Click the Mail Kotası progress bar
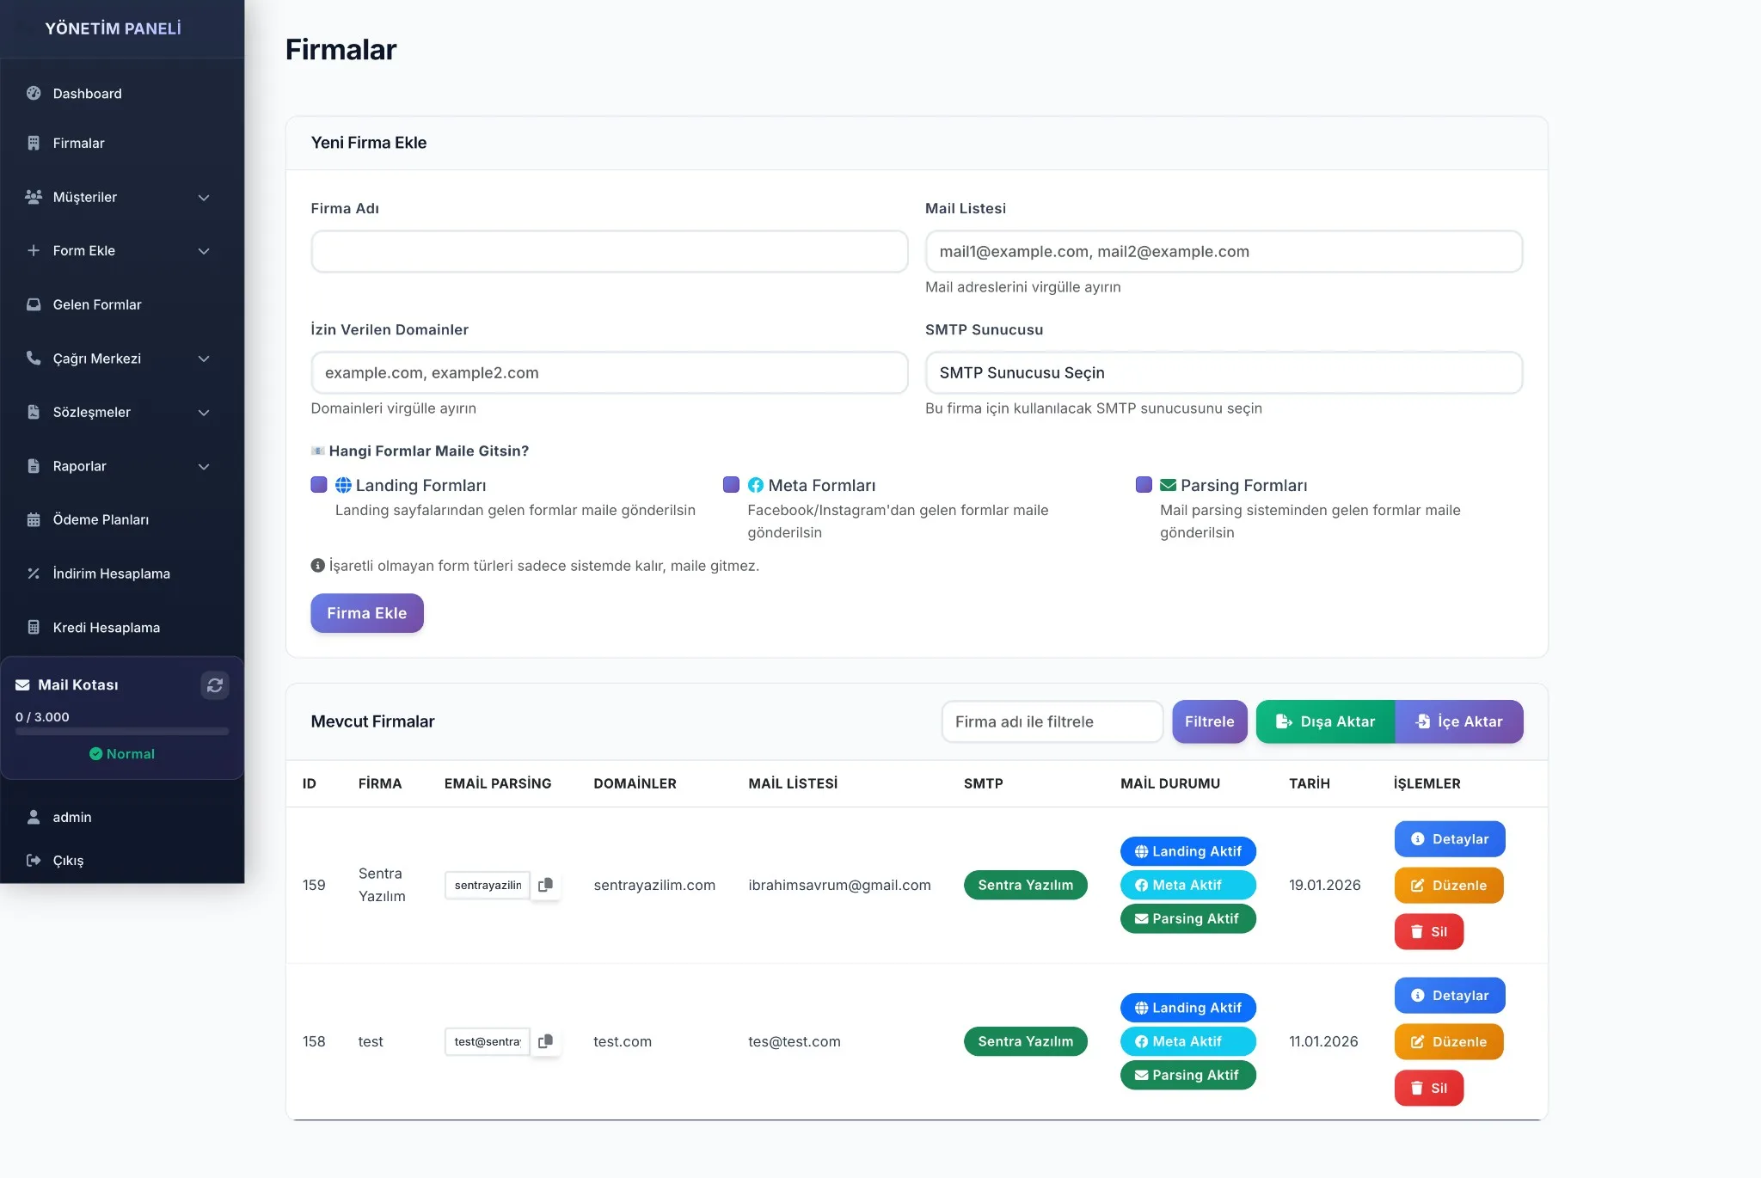Image resolution: width=1761 pixels, height=1178 pixels. pos(122,732)
